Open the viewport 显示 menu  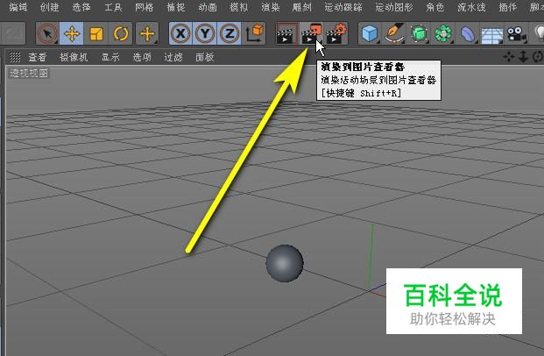click(x=110, y=57)
